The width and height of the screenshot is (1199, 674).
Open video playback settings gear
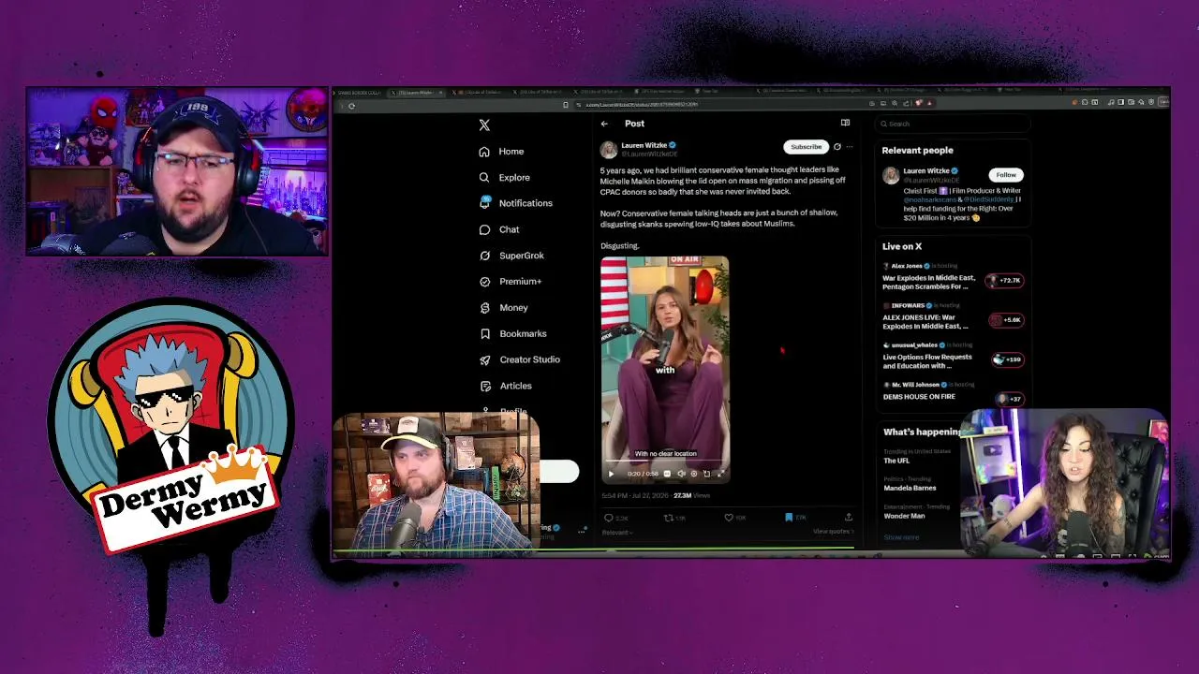[x=693, y=474]
